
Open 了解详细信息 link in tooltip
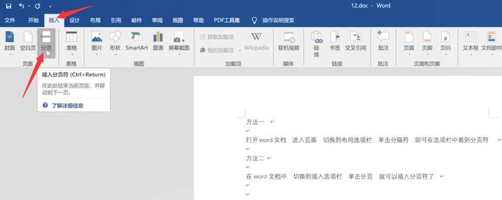[x=67, y=106]
